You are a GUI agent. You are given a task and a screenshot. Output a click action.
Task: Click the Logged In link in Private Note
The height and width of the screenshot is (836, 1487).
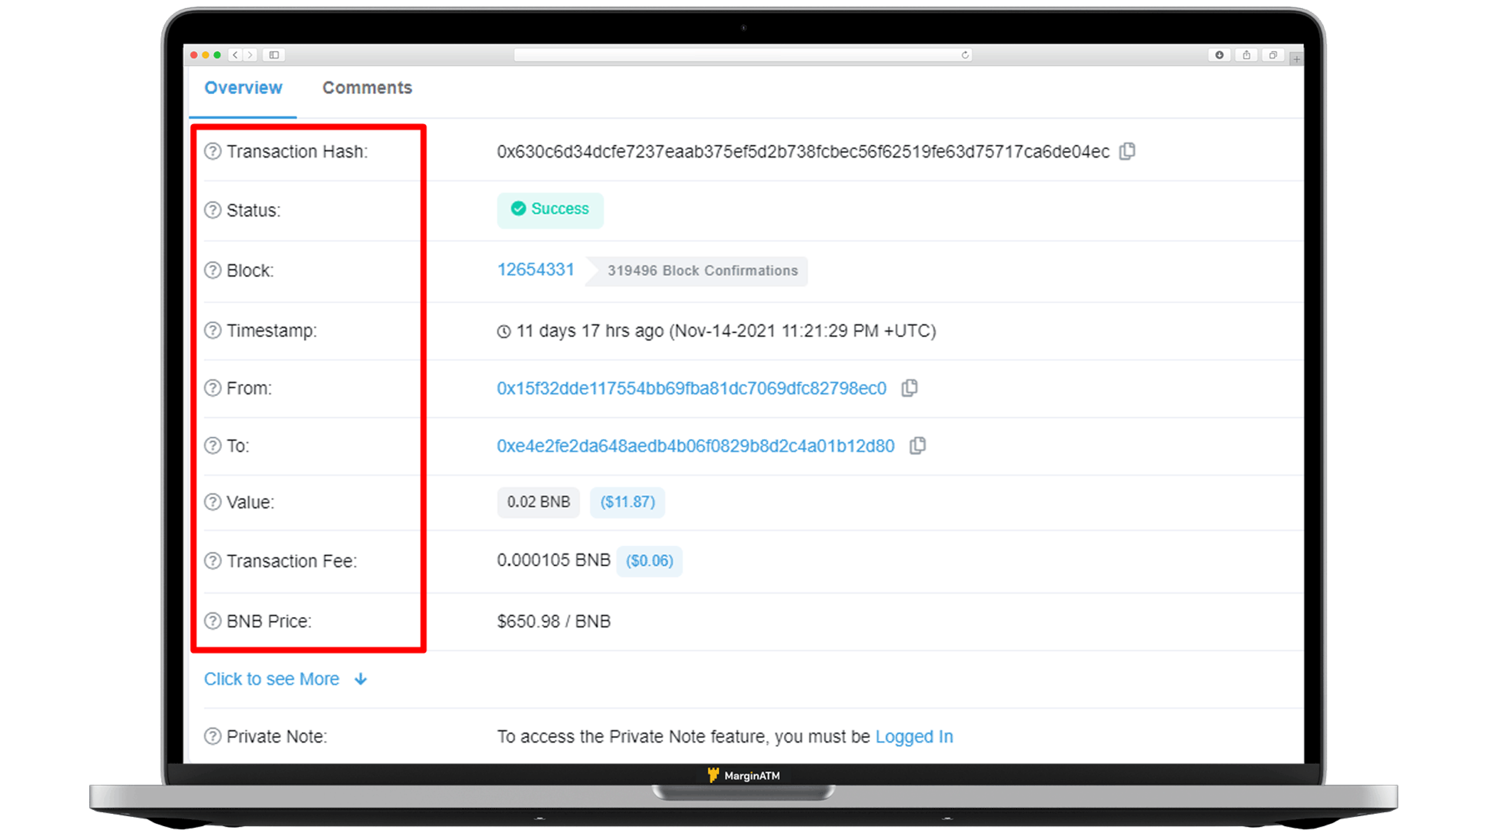tap(913, 736)
